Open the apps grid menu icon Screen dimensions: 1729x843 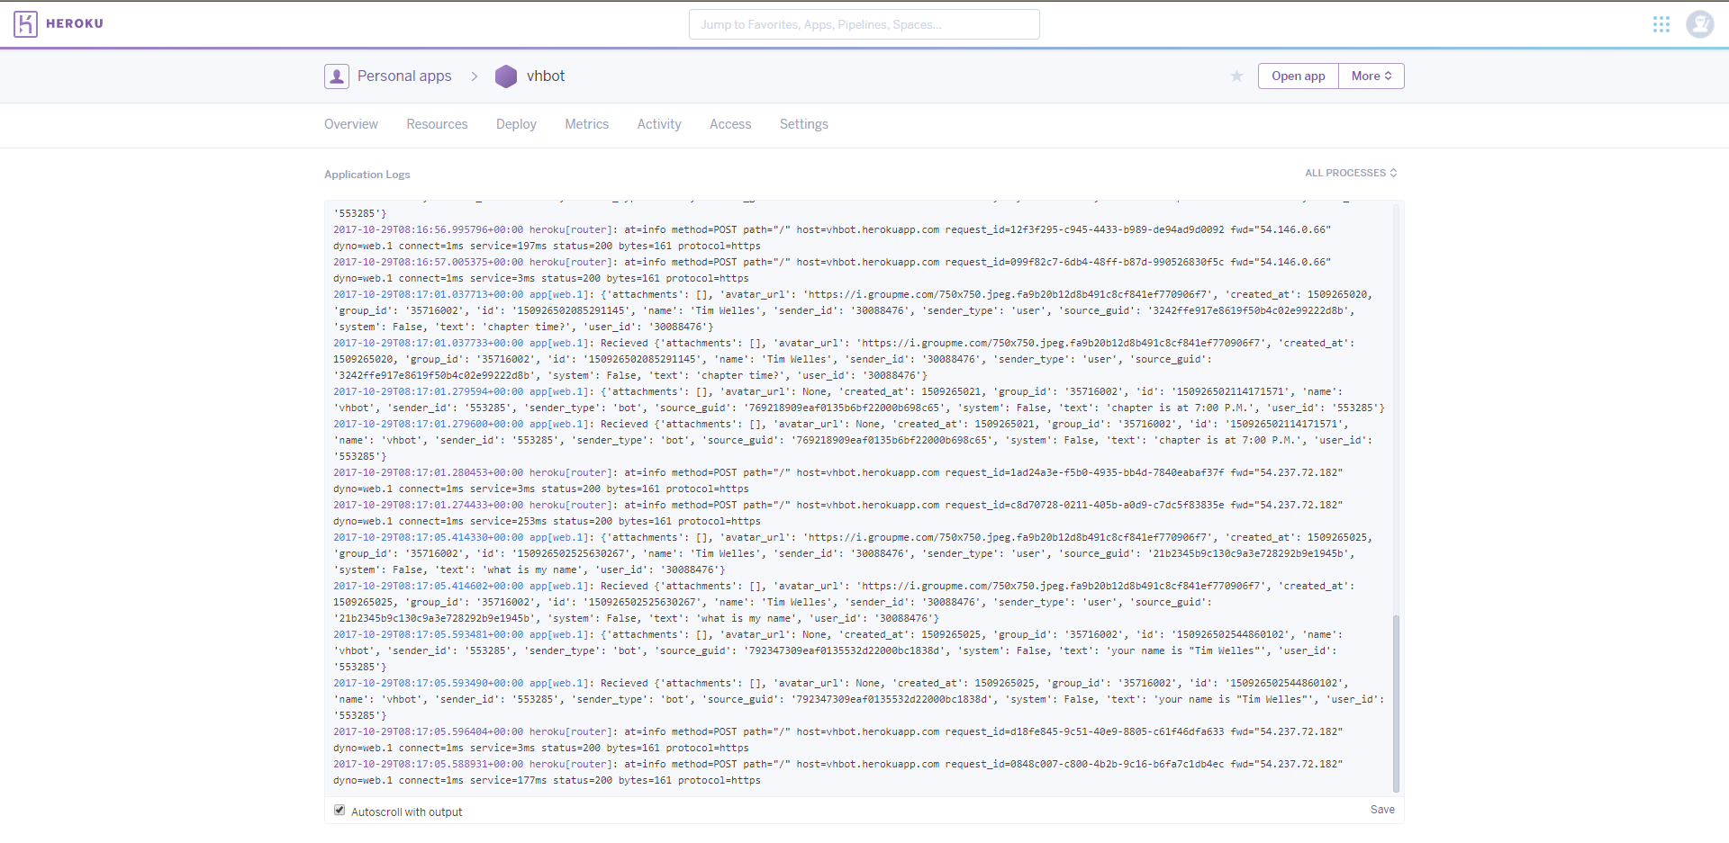pyautogui.click(x=1662, y=24)
